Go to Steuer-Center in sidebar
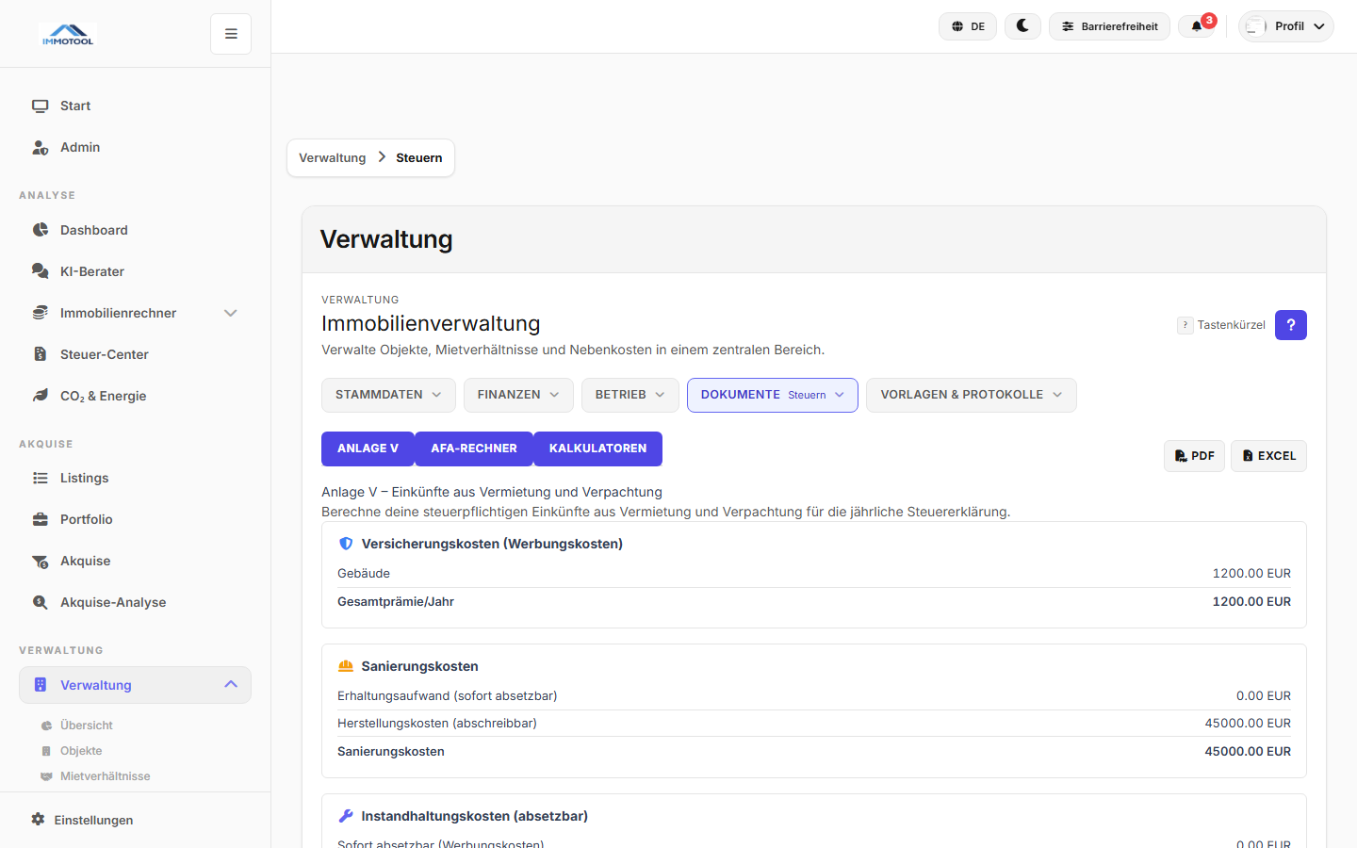The image size is (1357, 848). (104, 354)
